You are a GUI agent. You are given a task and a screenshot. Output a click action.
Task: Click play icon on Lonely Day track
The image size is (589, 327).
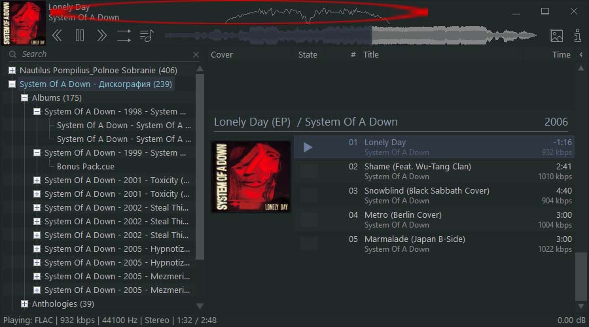[308, 147]
